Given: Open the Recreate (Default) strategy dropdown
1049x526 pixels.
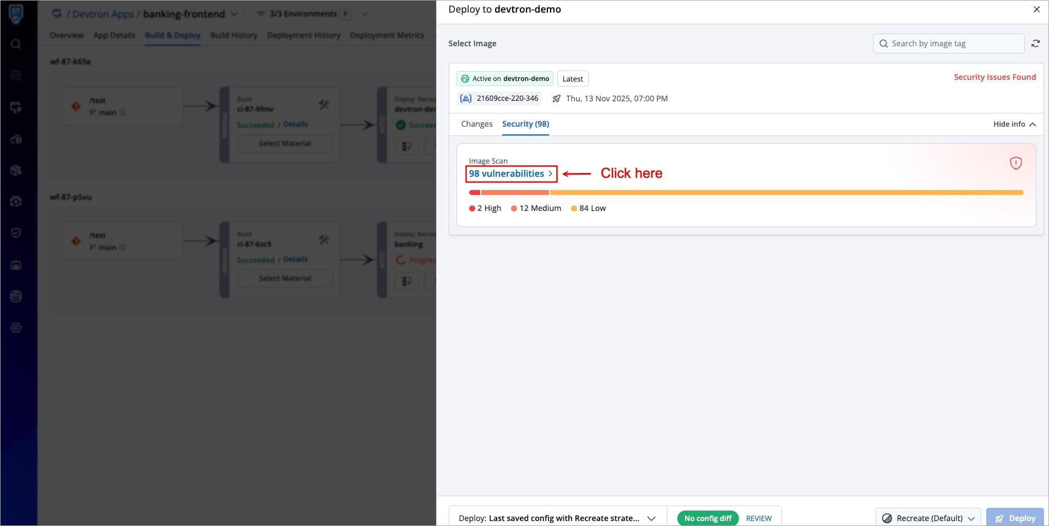Looking at the screenshot, I should (x=928, y=518).
